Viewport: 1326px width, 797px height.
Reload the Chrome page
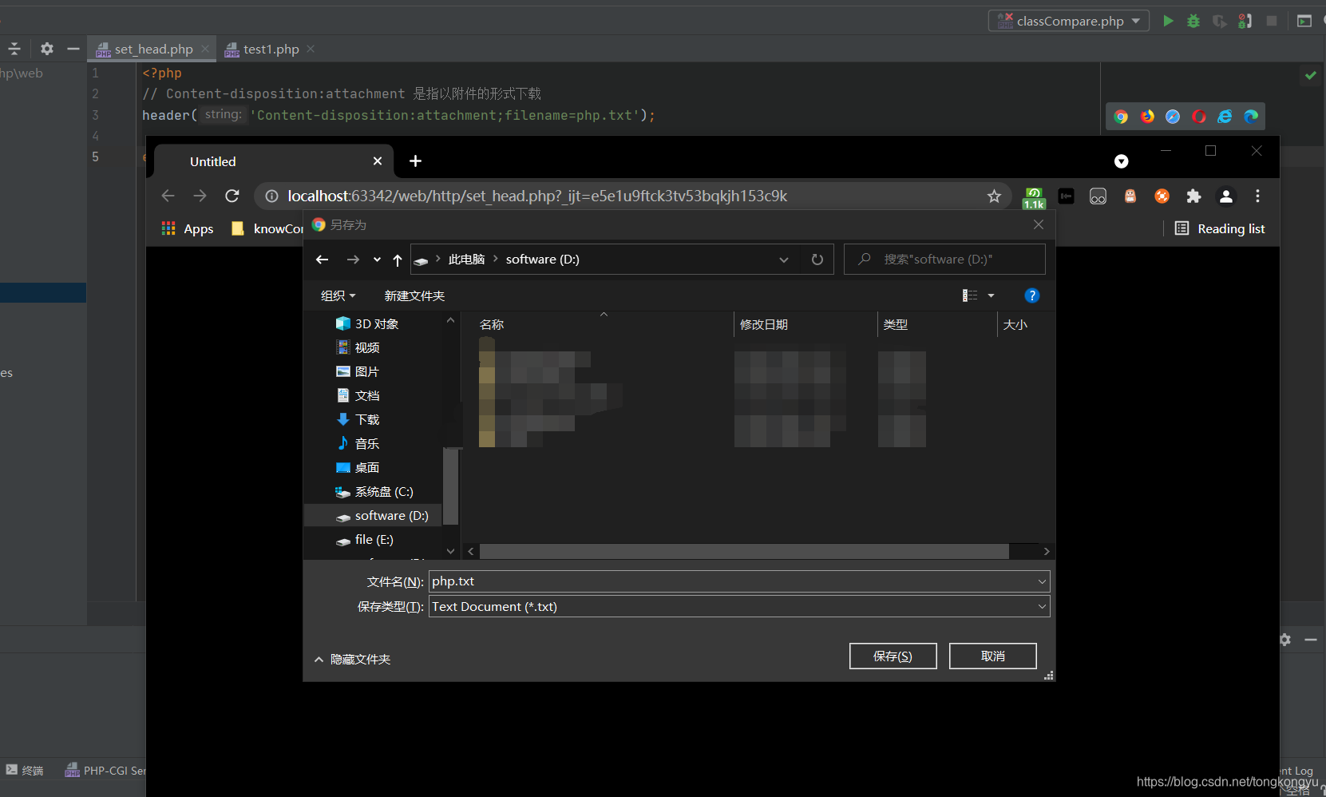232,196
